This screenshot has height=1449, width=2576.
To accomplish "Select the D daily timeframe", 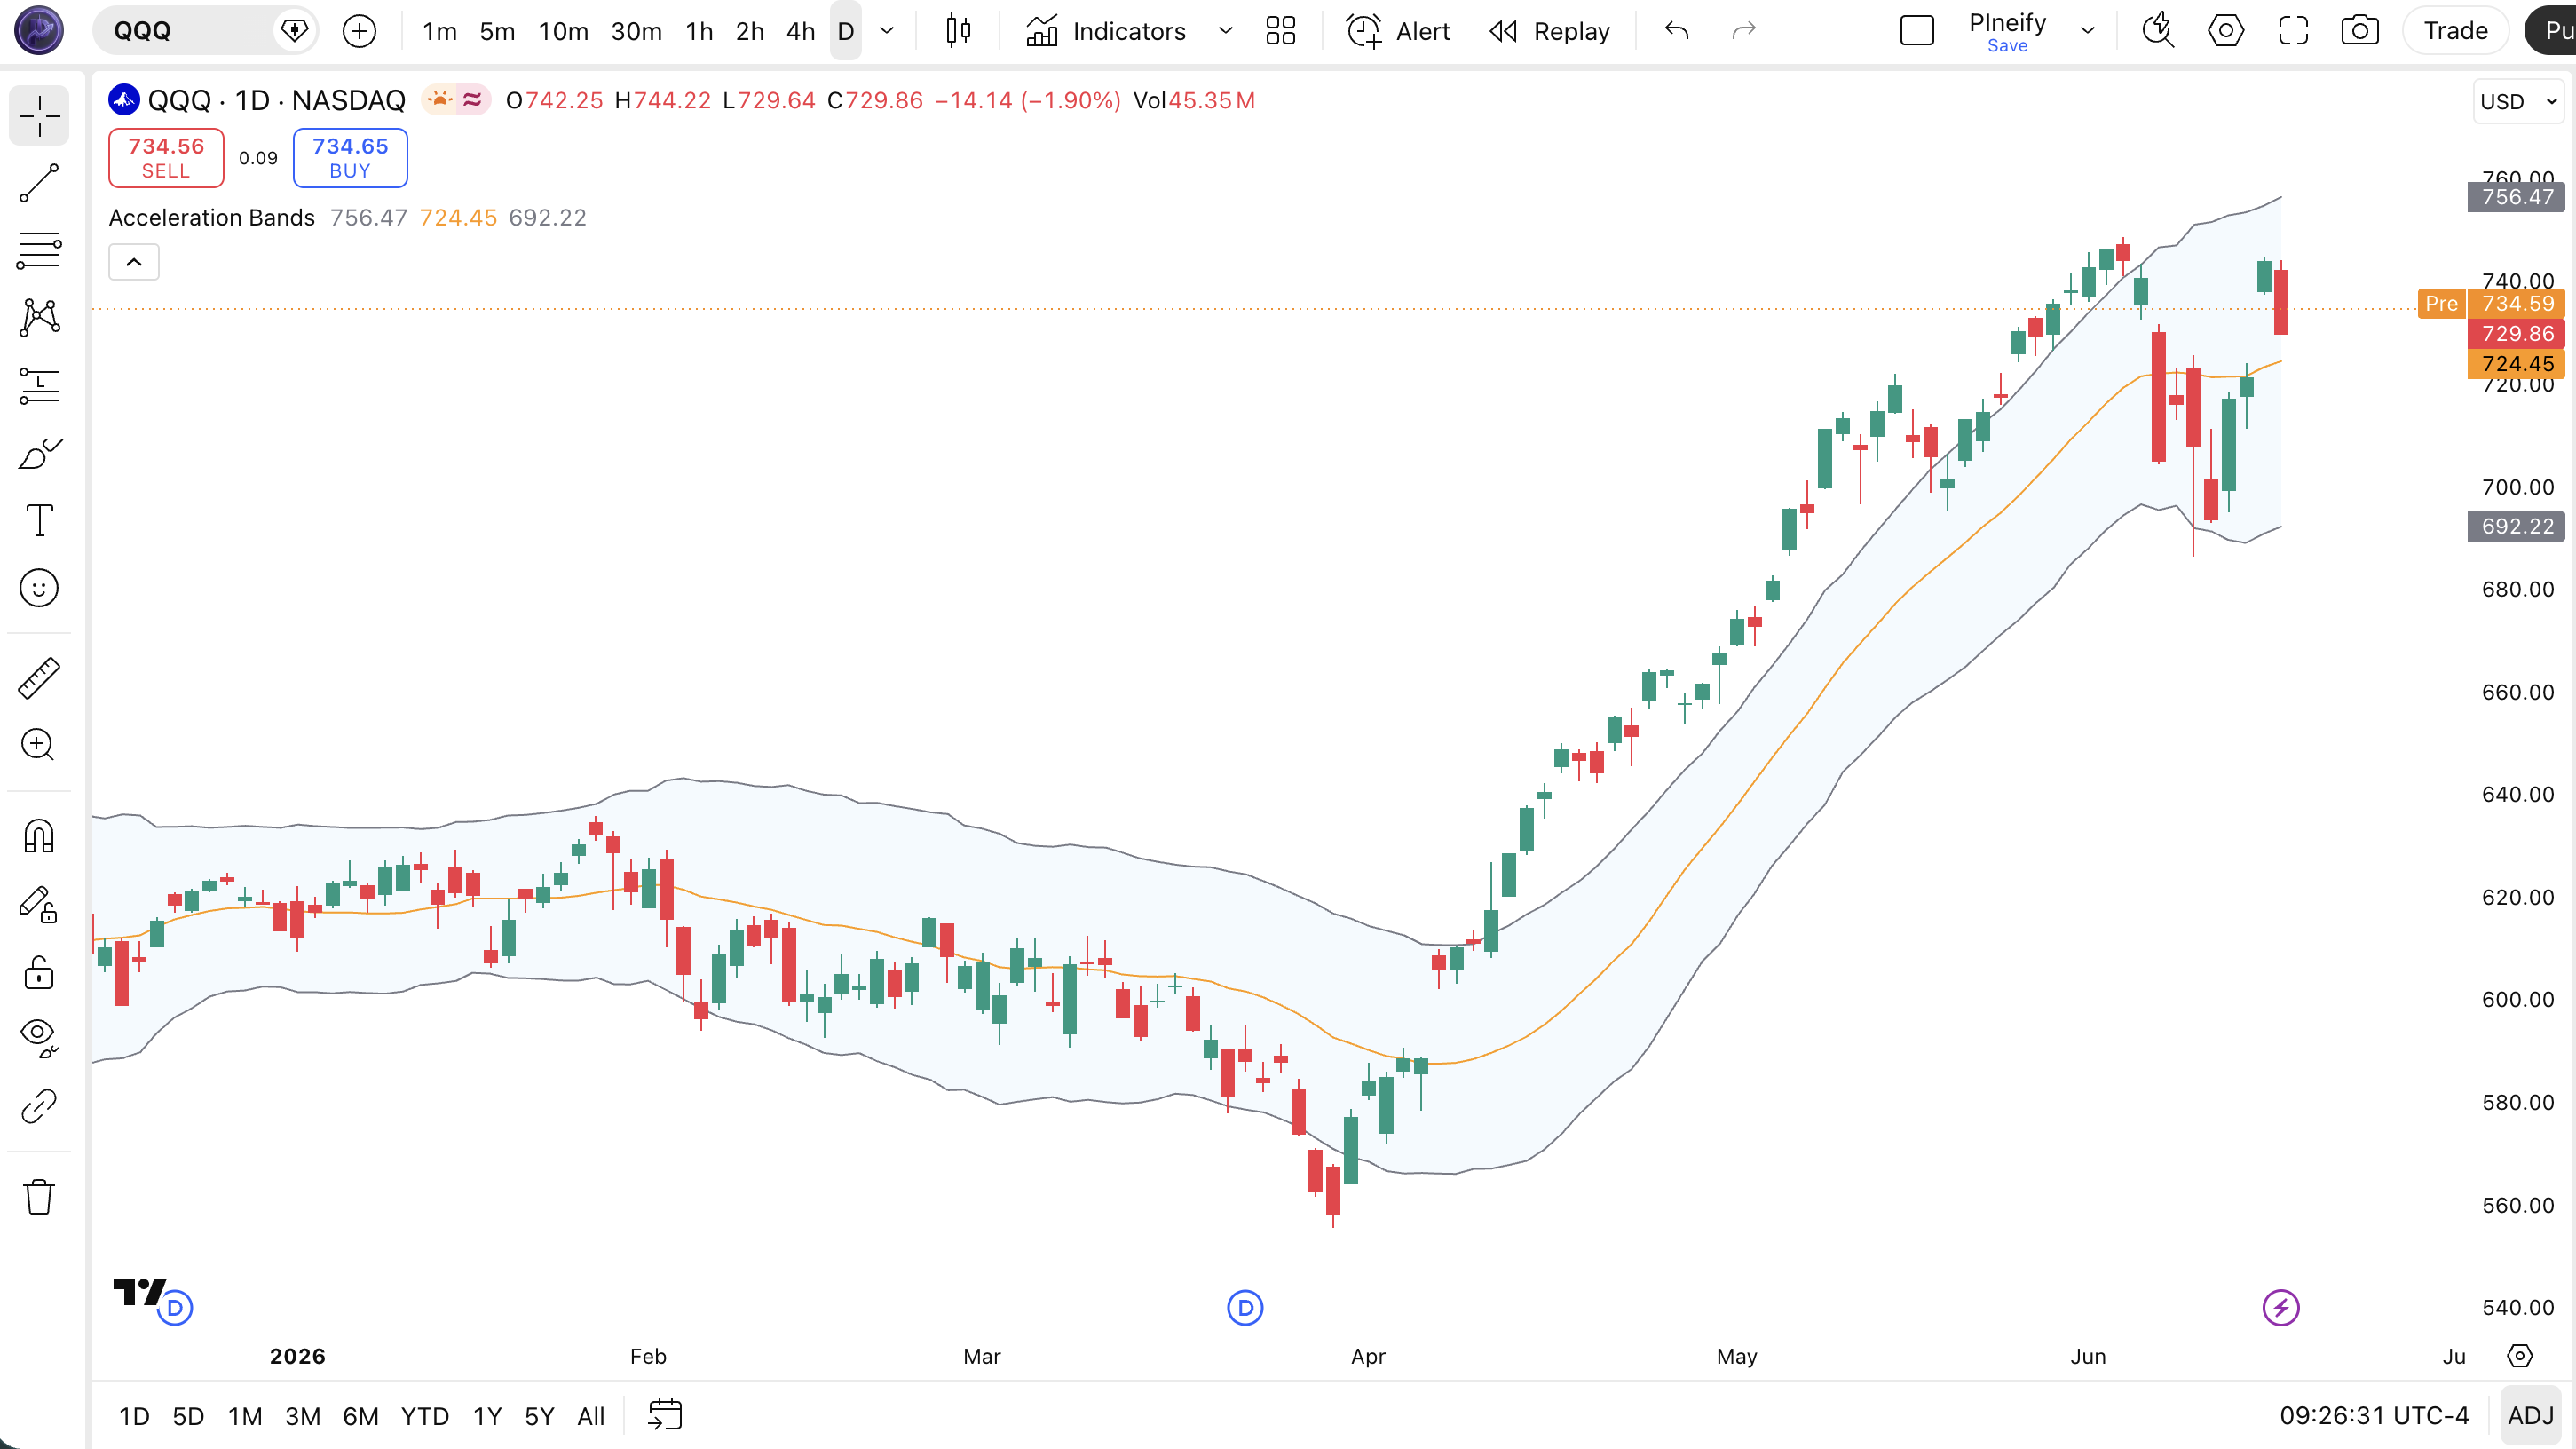I will click(846, 31).
